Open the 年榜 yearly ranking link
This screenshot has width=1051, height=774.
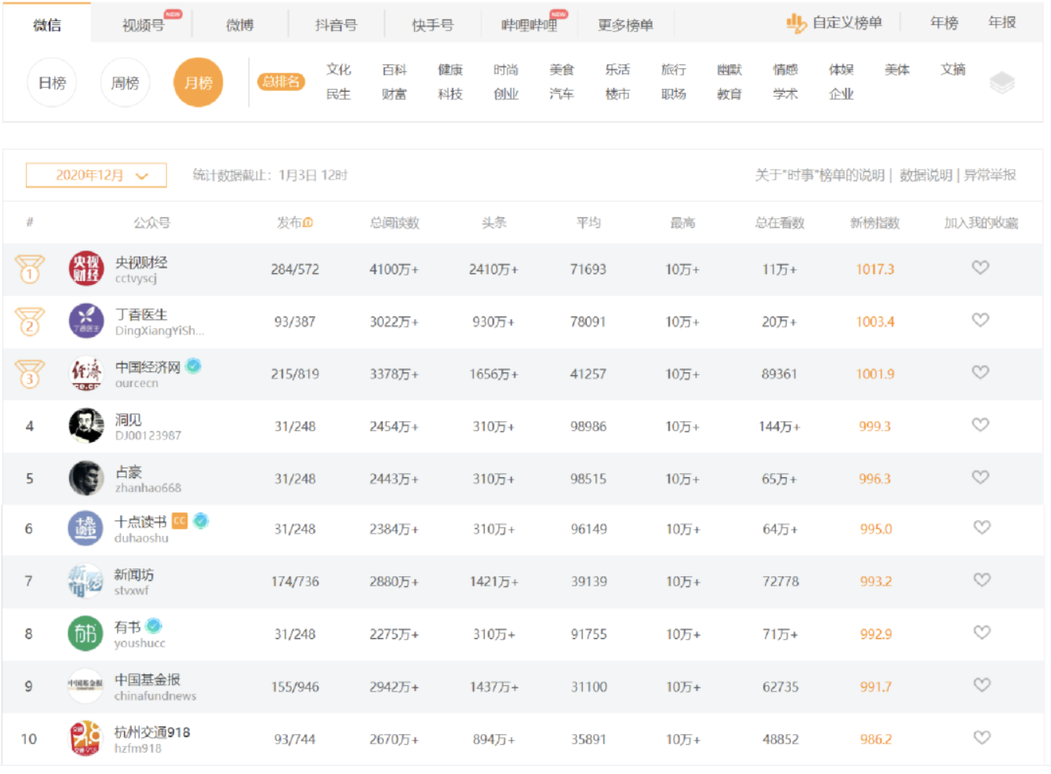(x=944, y=23)
